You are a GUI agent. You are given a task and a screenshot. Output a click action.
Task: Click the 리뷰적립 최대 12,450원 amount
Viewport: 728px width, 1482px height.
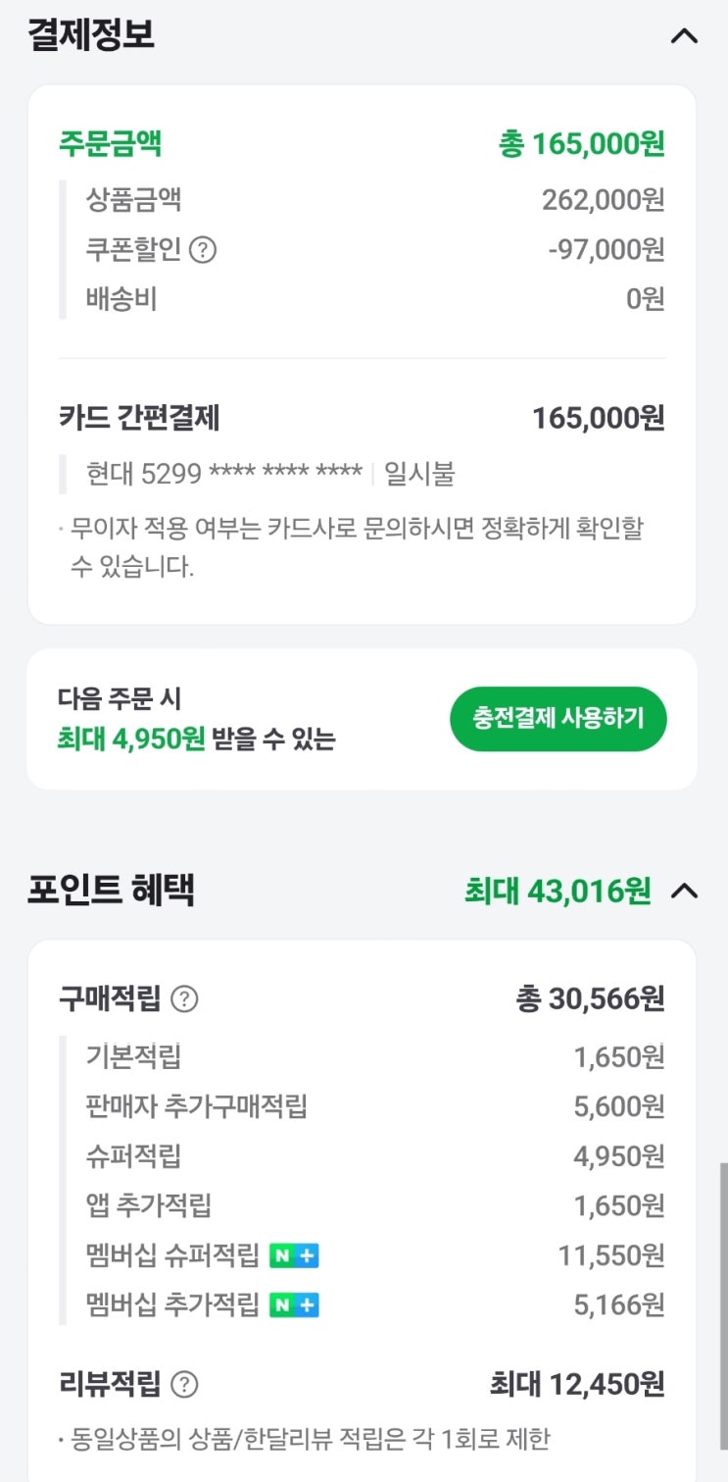click(x=577, y=1385)
